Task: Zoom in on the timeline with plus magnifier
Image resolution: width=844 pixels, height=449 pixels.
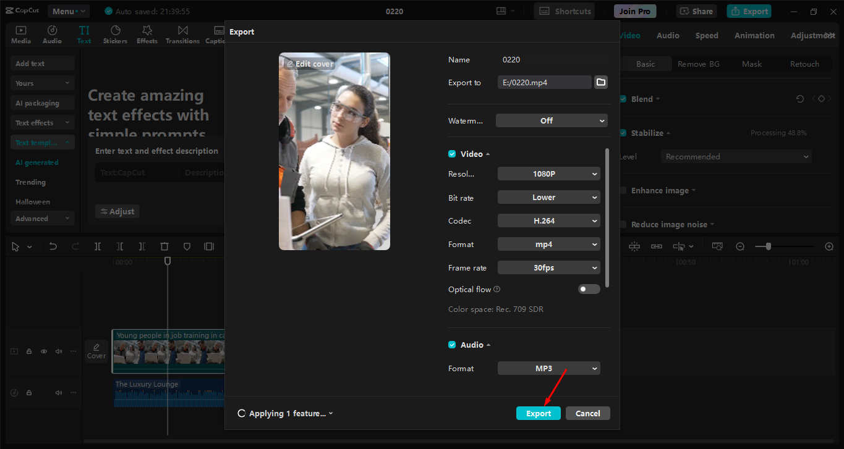Action: (x=829, y=246)
